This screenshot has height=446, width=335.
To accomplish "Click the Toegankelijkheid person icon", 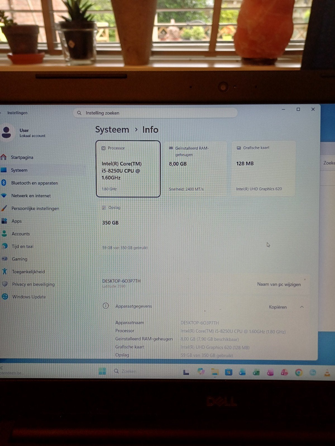I will (4, 271).
